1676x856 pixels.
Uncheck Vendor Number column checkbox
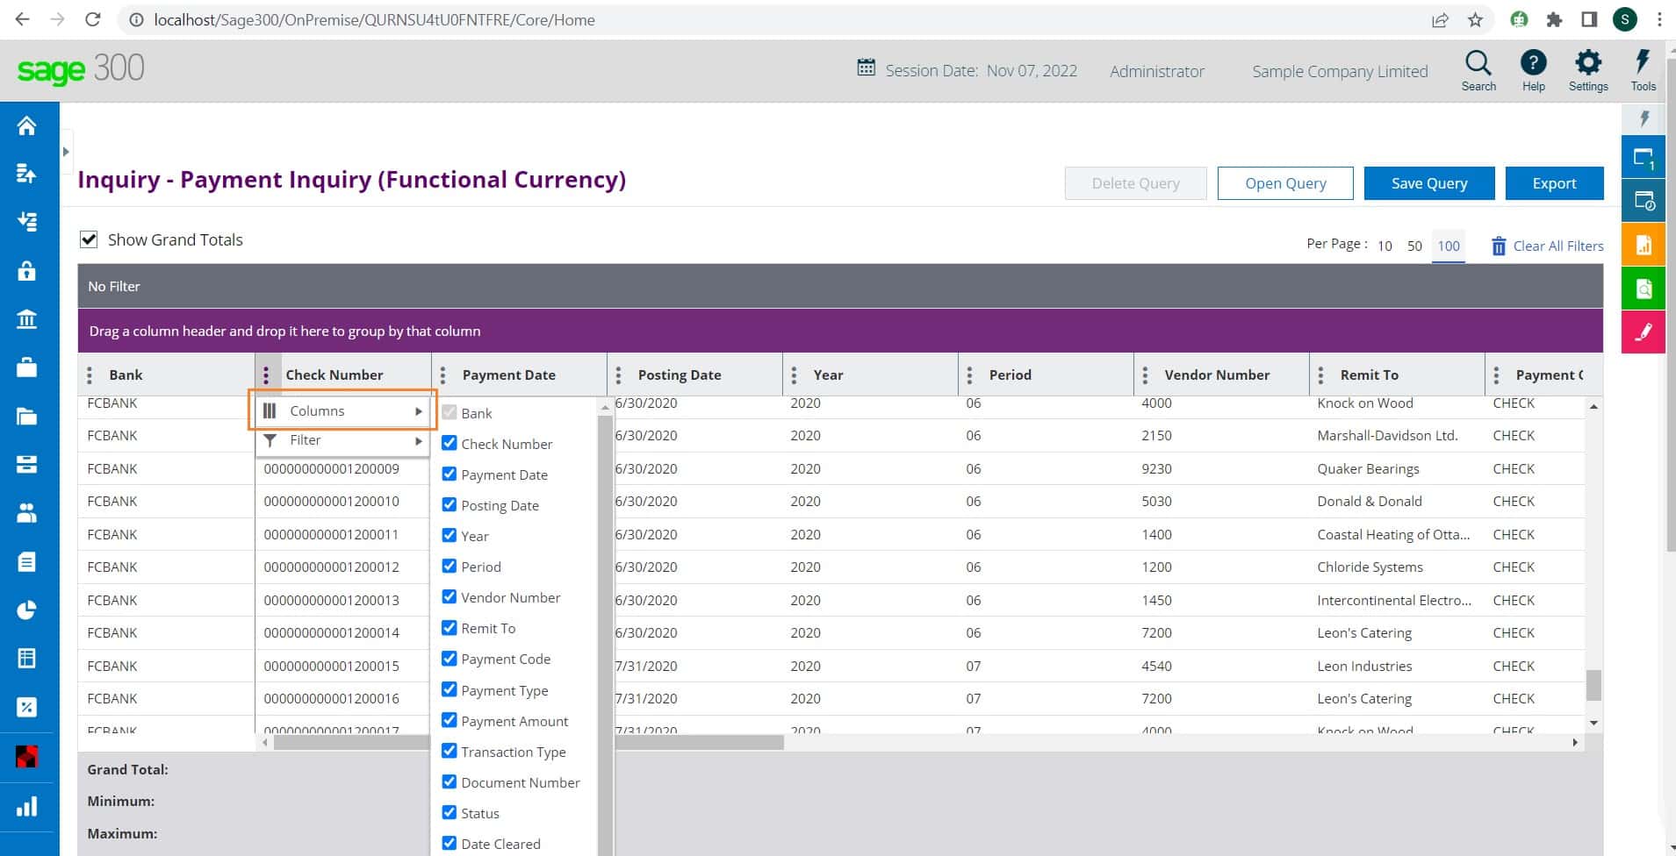coord(449,596)
